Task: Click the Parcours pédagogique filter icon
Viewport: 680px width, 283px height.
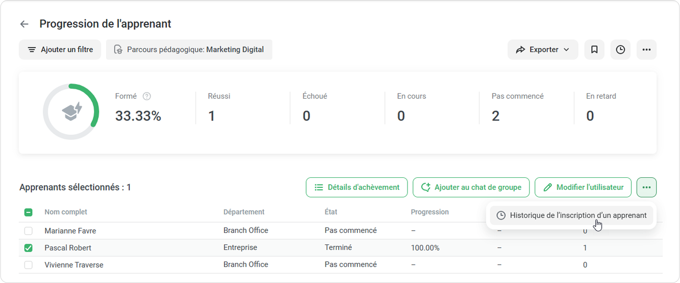Action: [x=118, y=50]
